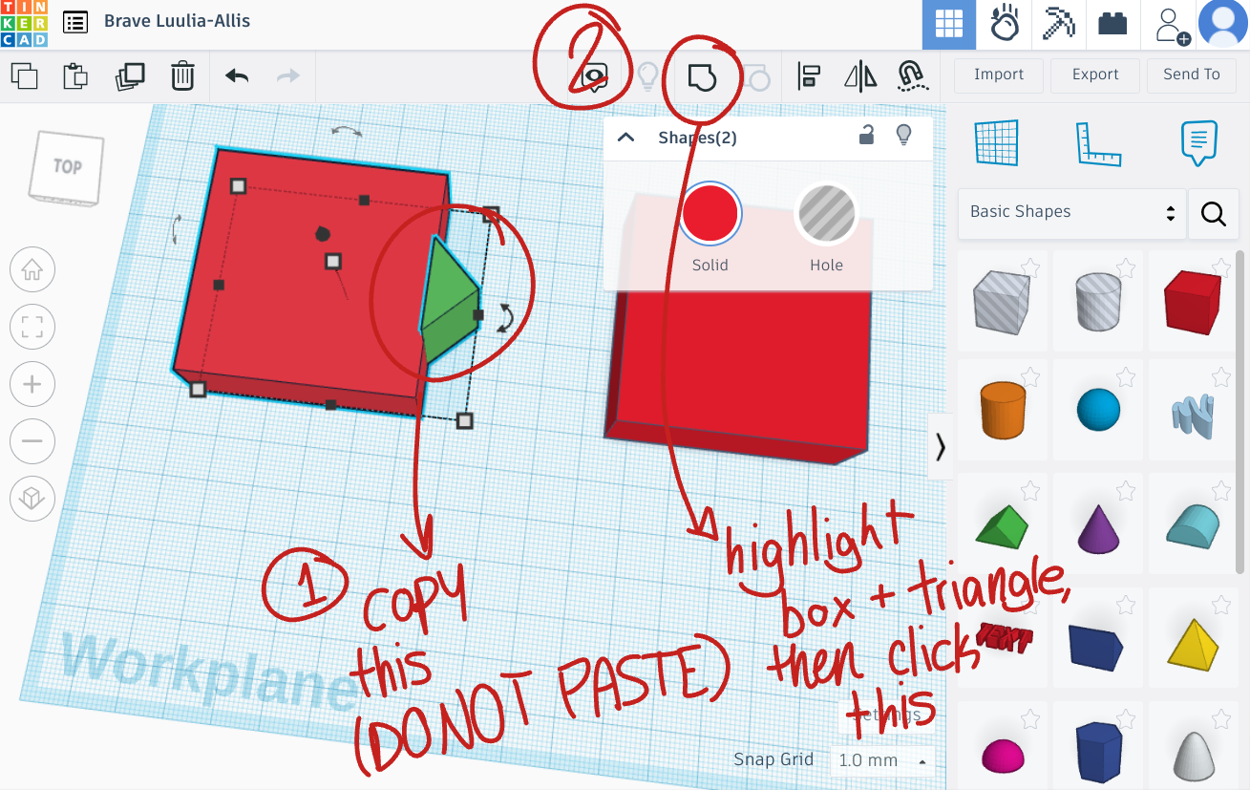Open the Tinkercad home logo

click(22, 23)
